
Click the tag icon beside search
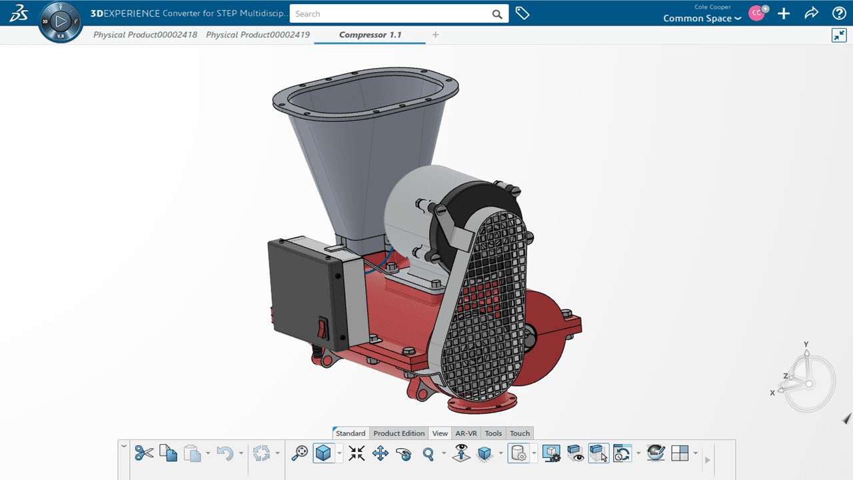pyautogui.click(x=522, y=13)
